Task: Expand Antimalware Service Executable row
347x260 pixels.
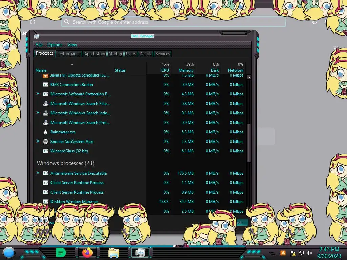Action: [x=38, y=173]
